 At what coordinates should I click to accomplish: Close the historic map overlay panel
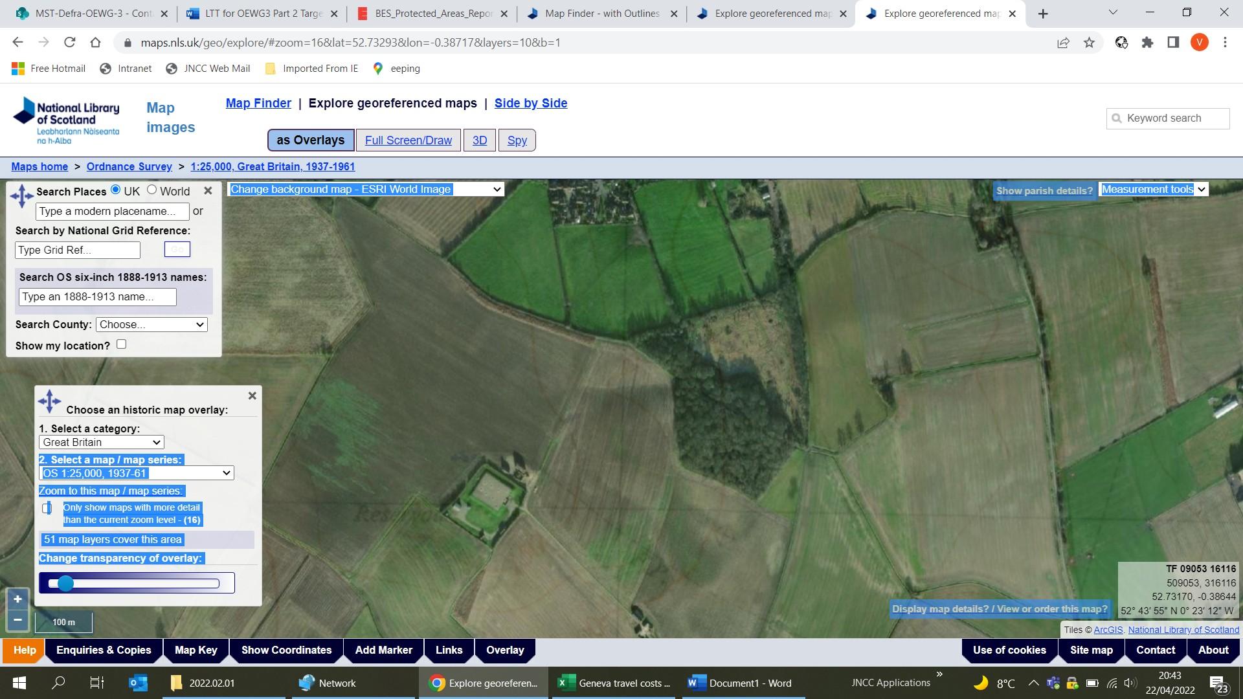(x=252, y=395)
